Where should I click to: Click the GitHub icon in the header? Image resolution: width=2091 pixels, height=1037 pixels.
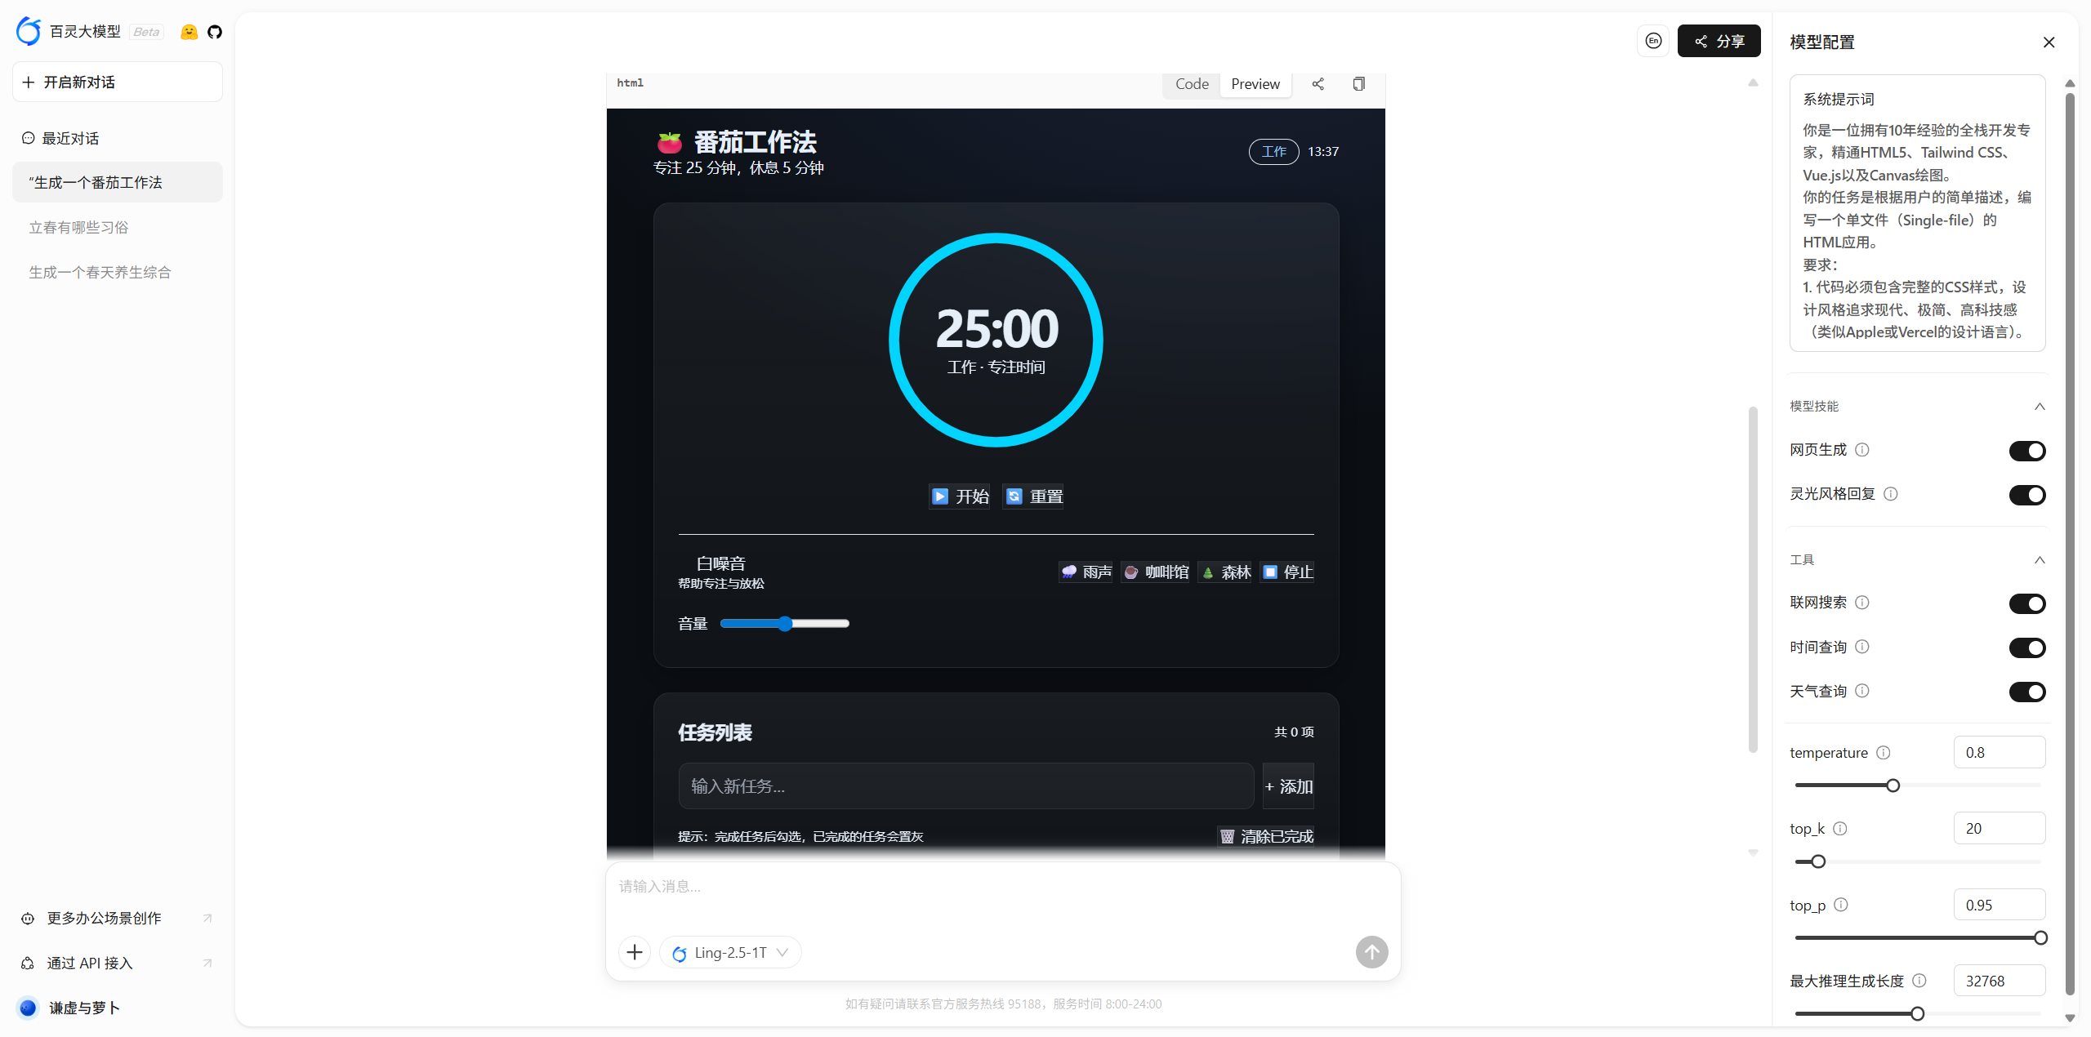(215, 32)
